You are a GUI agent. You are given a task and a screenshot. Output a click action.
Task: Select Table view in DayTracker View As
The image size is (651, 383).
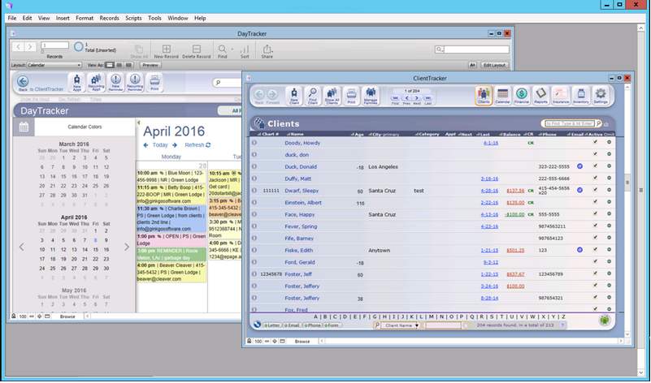pyautogui.click(x=129, y=65)
